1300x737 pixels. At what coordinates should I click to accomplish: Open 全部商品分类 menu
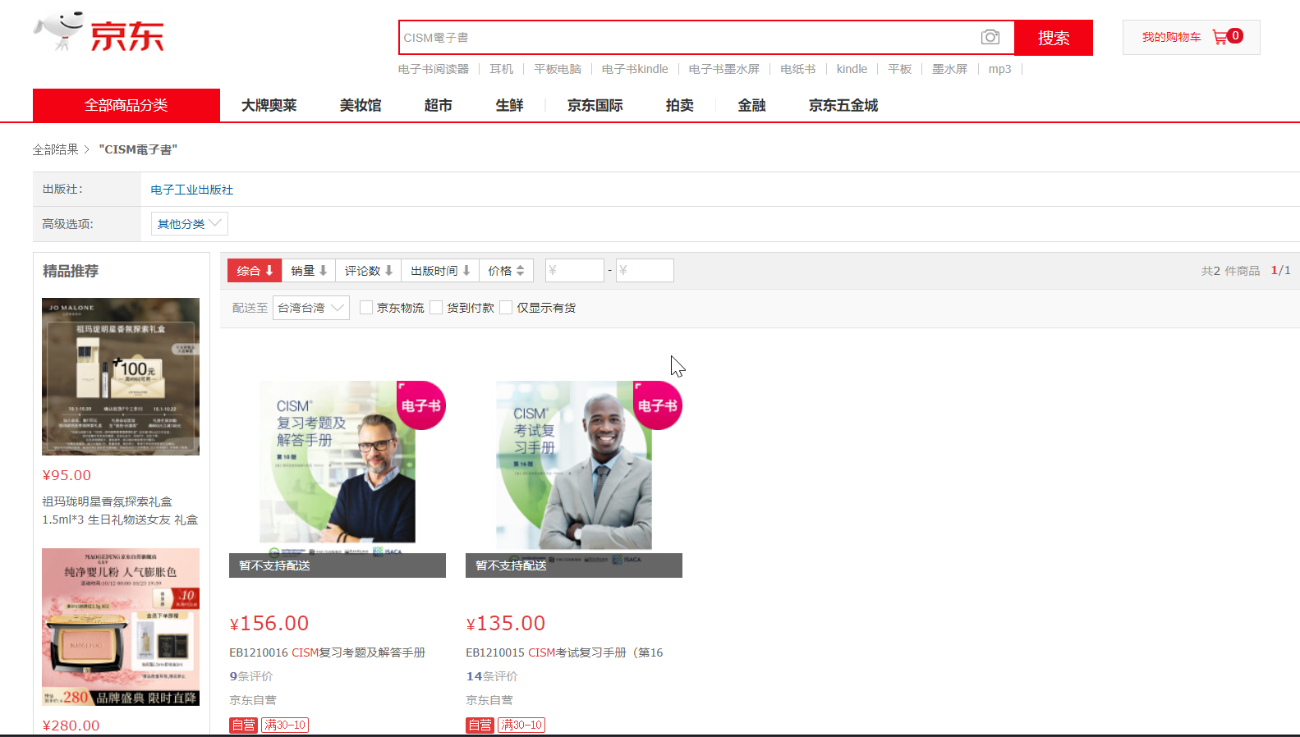click(x=126, y=105)
